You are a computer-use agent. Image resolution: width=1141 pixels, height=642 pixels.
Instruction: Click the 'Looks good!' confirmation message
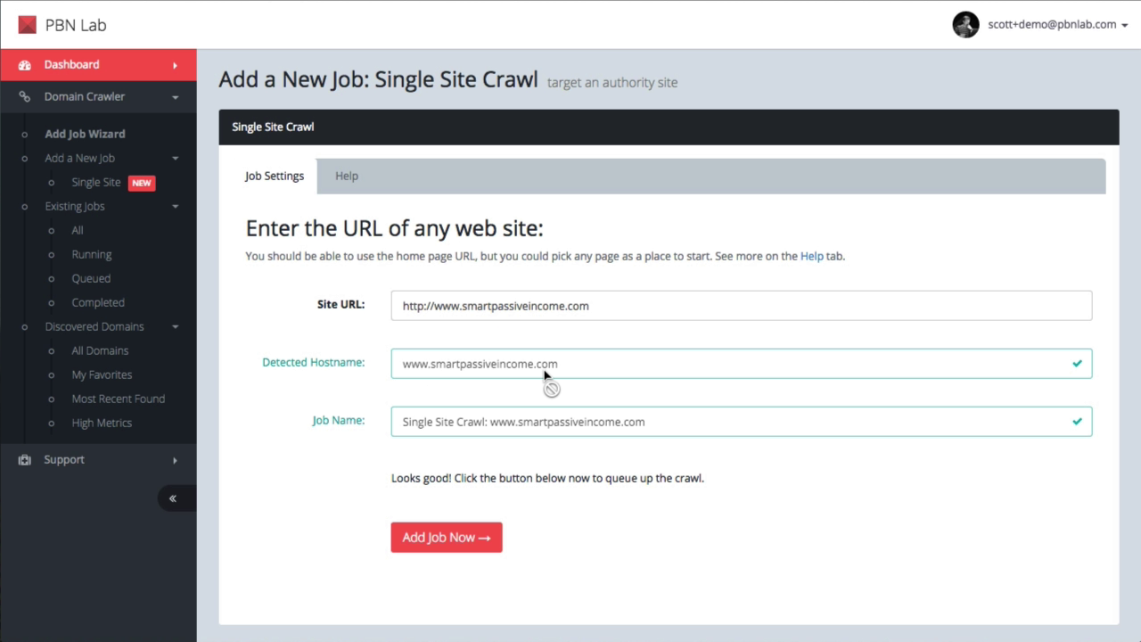(x=547, y=479)
